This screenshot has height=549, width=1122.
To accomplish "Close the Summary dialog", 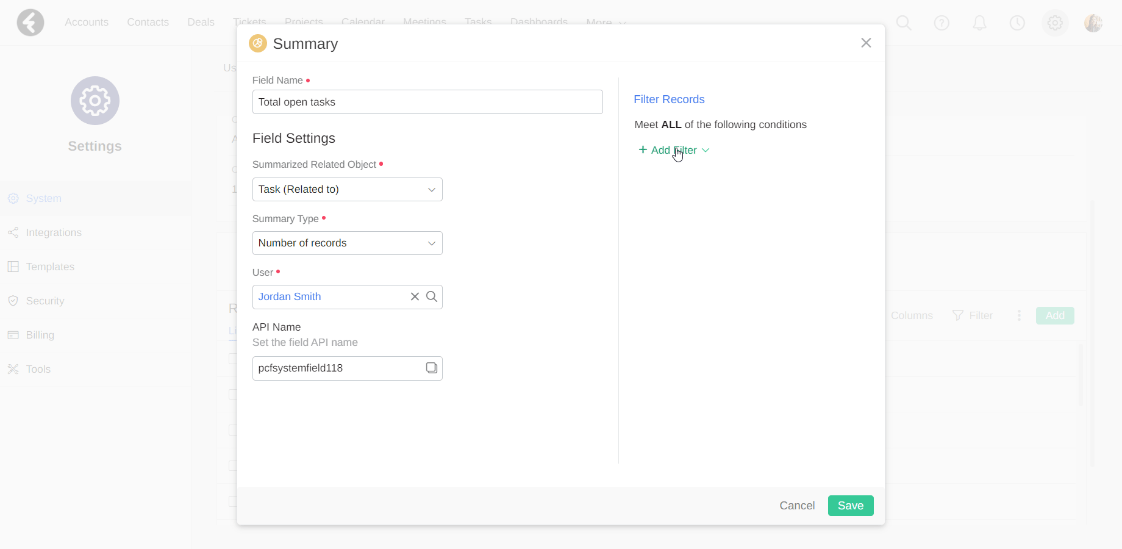I will tap(866, 43).
